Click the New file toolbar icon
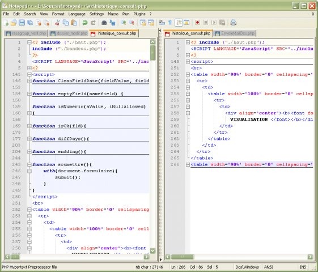318x272 pixels. pos(6,23)
